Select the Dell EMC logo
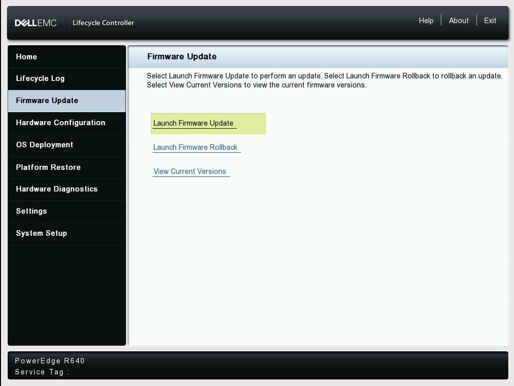 36,22
